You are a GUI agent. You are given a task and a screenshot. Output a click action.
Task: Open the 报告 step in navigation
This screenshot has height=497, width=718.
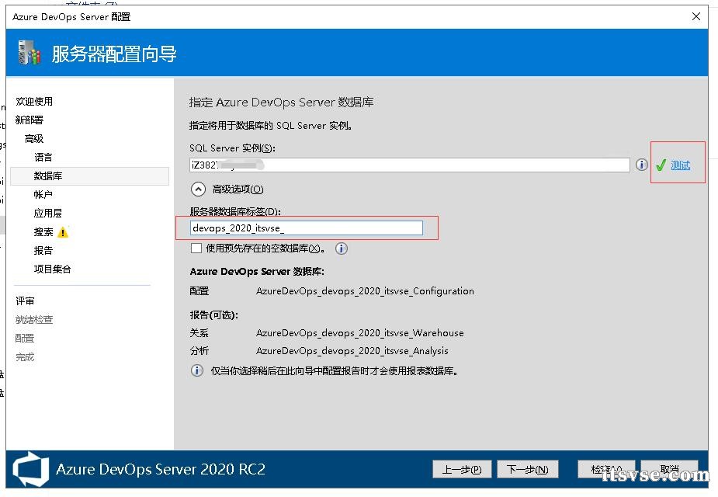pos(43,251)
